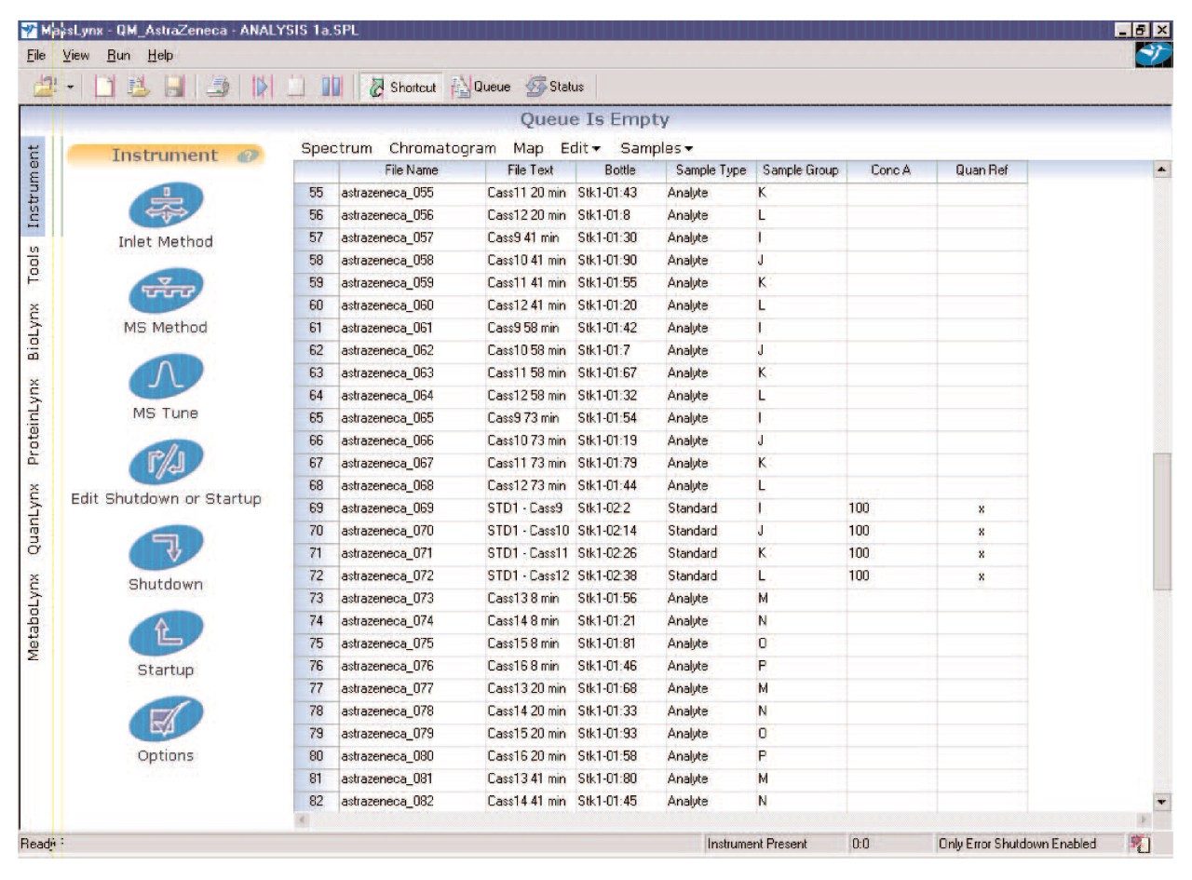Viewport: 1192px width, 880px height.
Task: Click the MassLynx logo icon at top right
Action: pyautogui.click(x=1153, y=57)
